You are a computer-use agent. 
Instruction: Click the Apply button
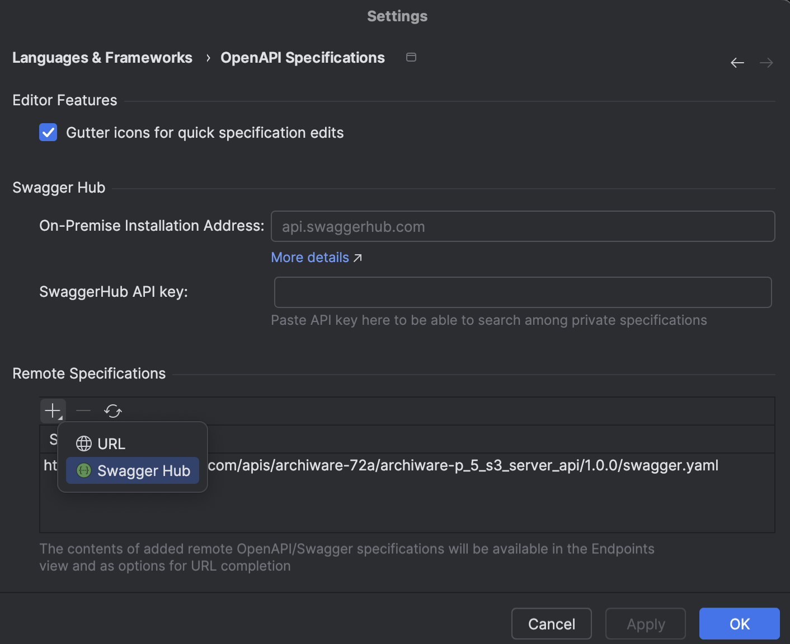point(645,623)
